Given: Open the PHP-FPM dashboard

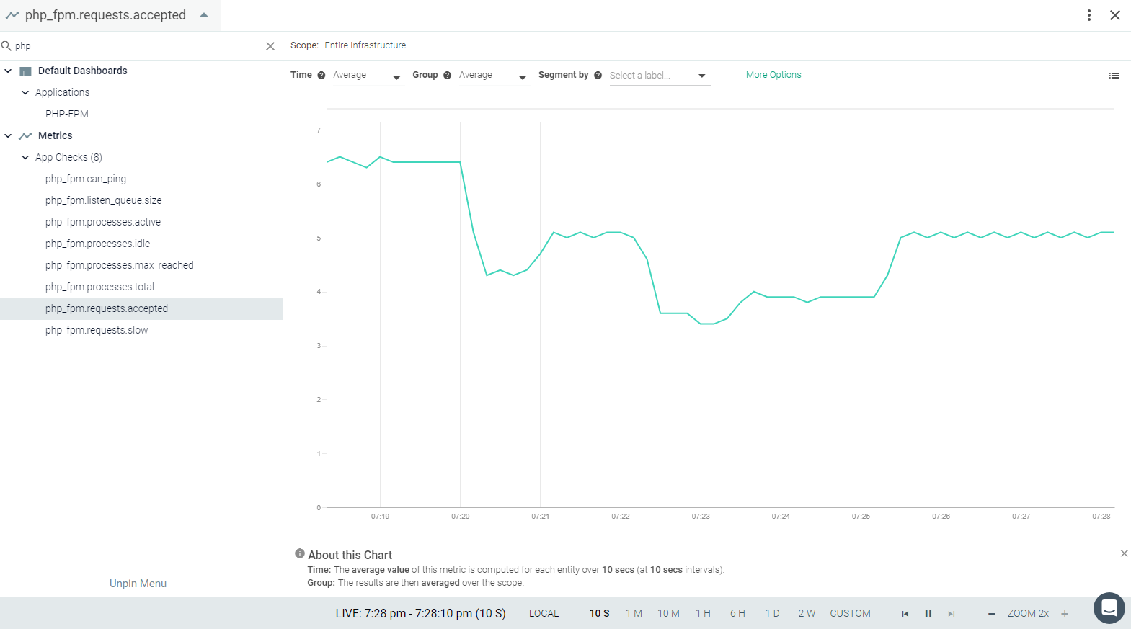Looking at the screenshot, I should click(x=67, y=114).
